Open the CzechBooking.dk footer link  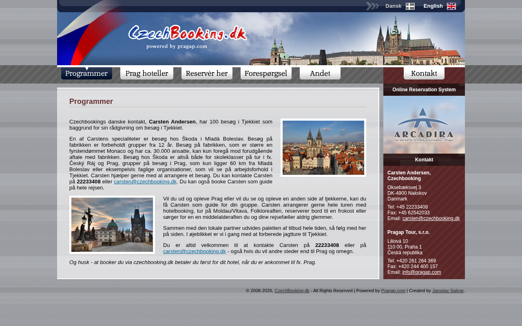click(292, 291)
